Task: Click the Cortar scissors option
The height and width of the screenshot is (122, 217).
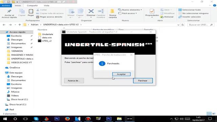Action: click(41, 10)
